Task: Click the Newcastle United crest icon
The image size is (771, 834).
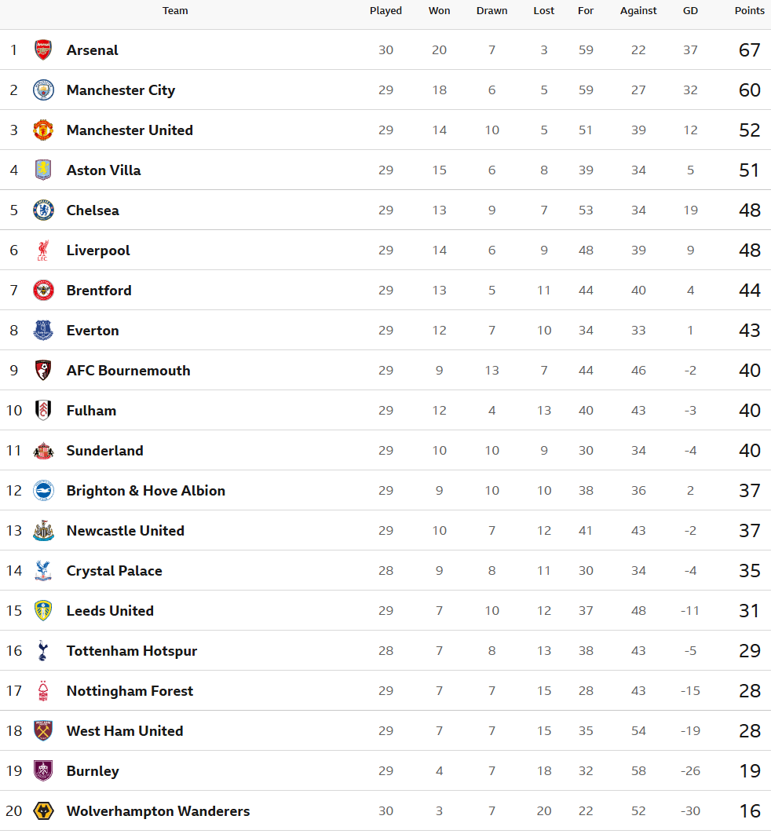Action: [43, 531]
